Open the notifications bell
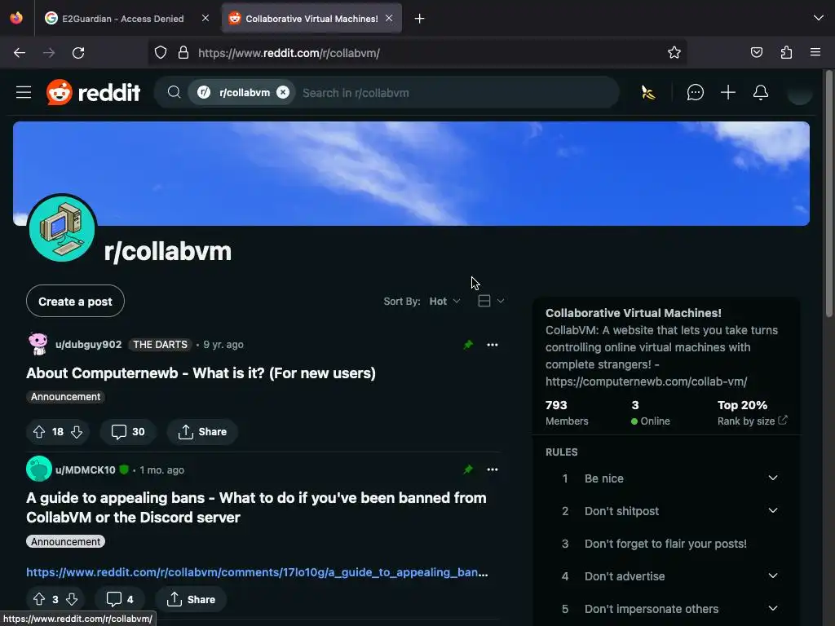This screenshot has height=626, width=835. [x=761, y=93]
